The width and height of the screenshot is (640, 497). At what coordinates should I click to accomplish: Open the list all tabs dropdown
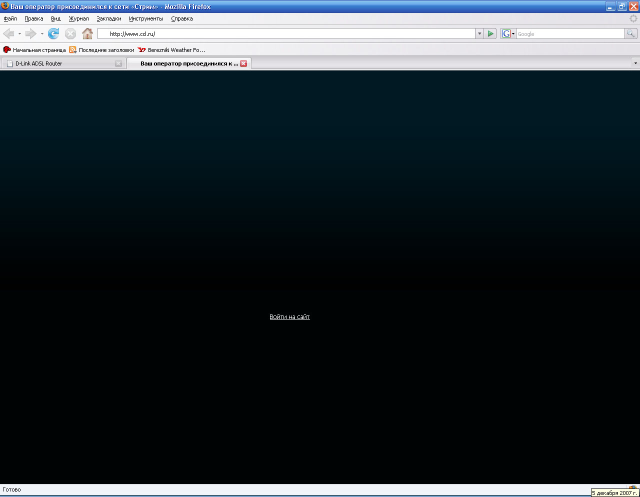(x=635, y=63)
